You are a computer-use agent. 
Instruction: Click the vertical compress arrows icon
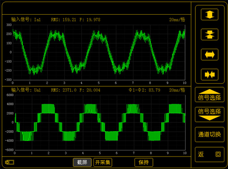click(x=210, y=35)
